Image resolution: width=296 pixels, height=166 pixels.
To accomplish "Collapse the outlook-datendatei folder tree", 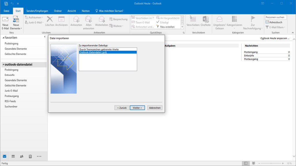I will pyautogui.click(x=3, y=65).
